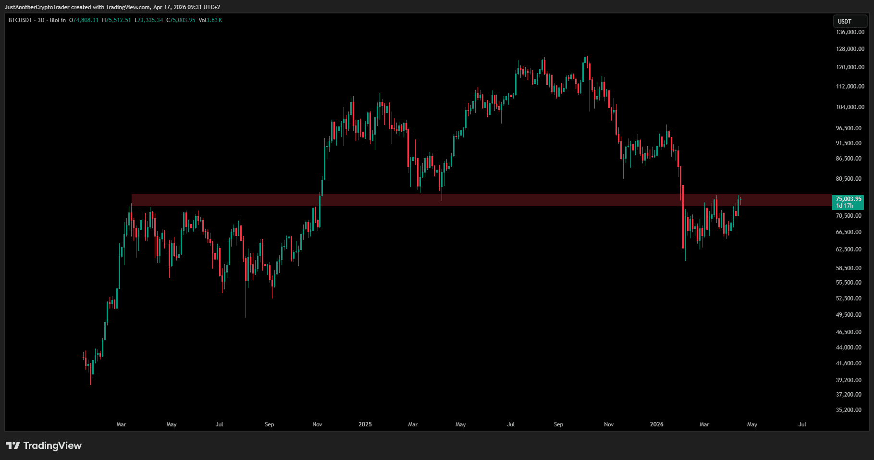Screen dimensions: 874x460
Task: Click the 80,500.00 price axis label
Action: click(849, 179)
